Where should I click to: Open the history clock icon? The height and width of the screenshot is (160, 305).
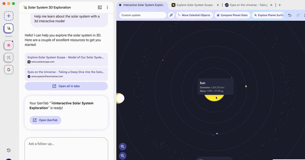pyautogui.click(x=9, y=150)
